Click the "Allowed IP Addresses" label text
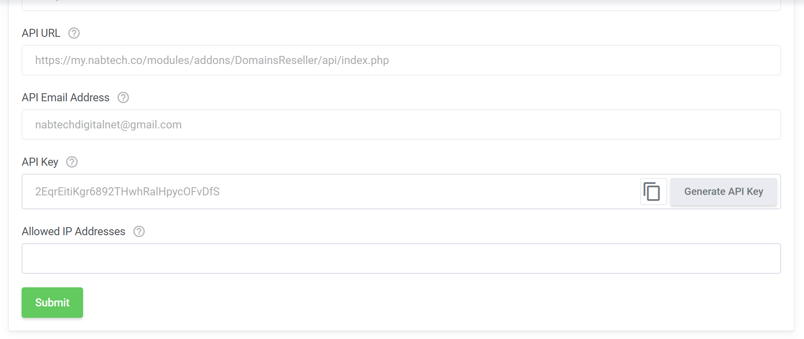 tap(74, 231)
